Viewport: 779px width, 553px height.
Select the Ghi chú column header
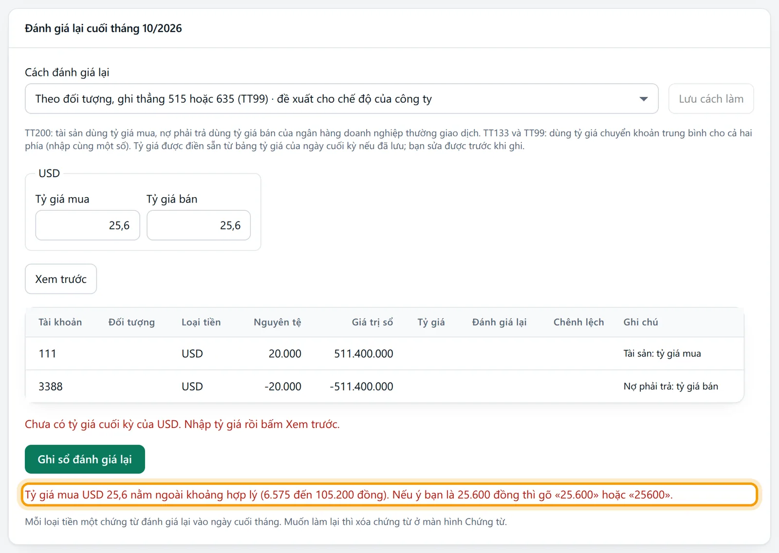[x=641, y=322]
